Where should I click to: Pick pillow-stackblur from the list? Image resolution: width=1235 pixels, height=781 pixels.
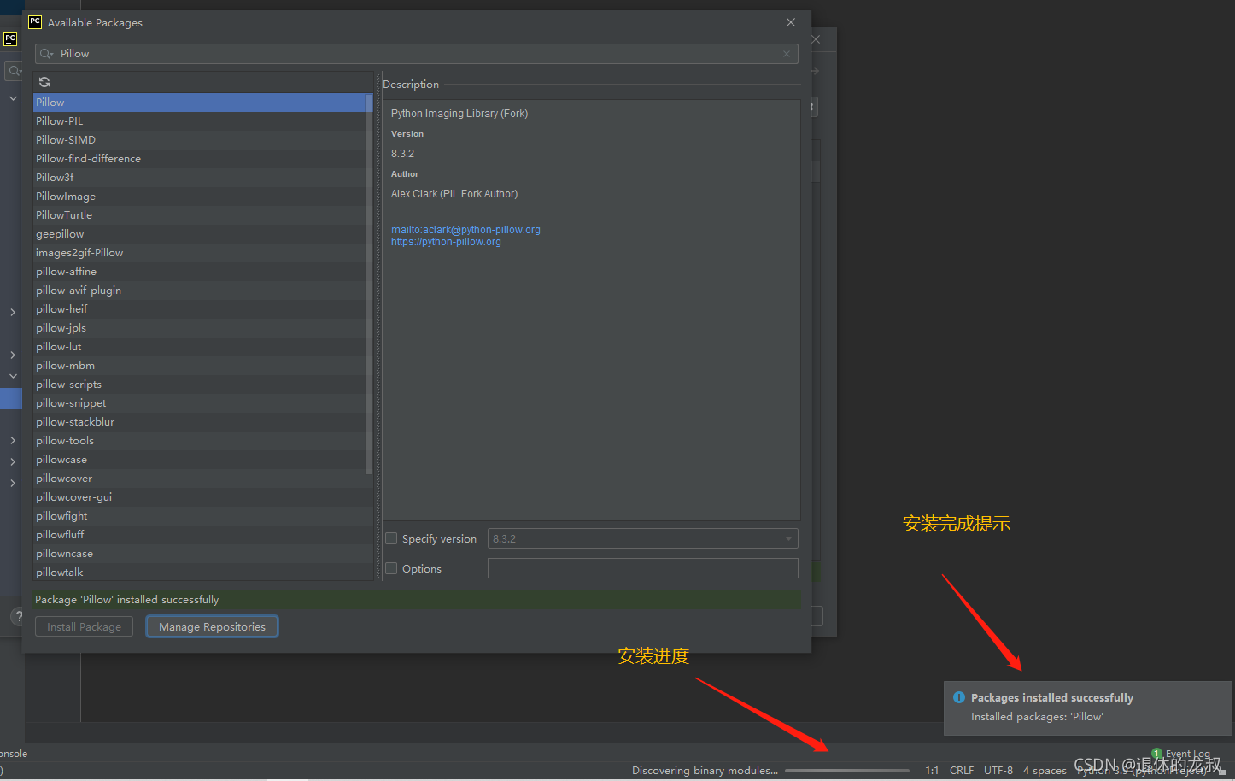(x=199, y=422)
